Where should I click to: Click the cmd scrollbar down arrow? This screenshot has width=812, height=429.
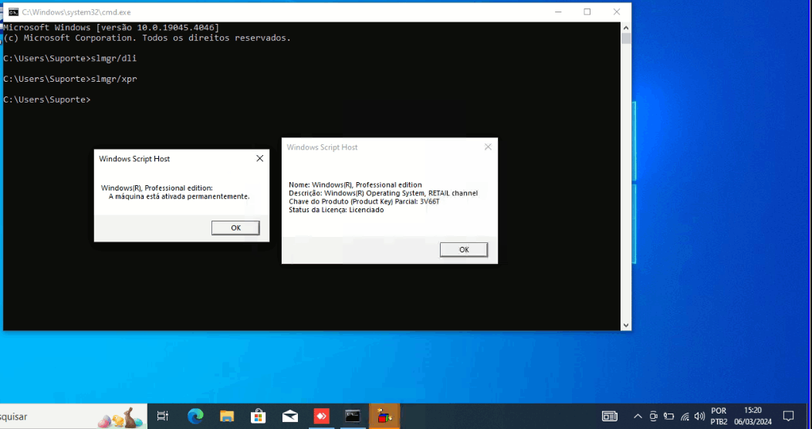(625, 325)
